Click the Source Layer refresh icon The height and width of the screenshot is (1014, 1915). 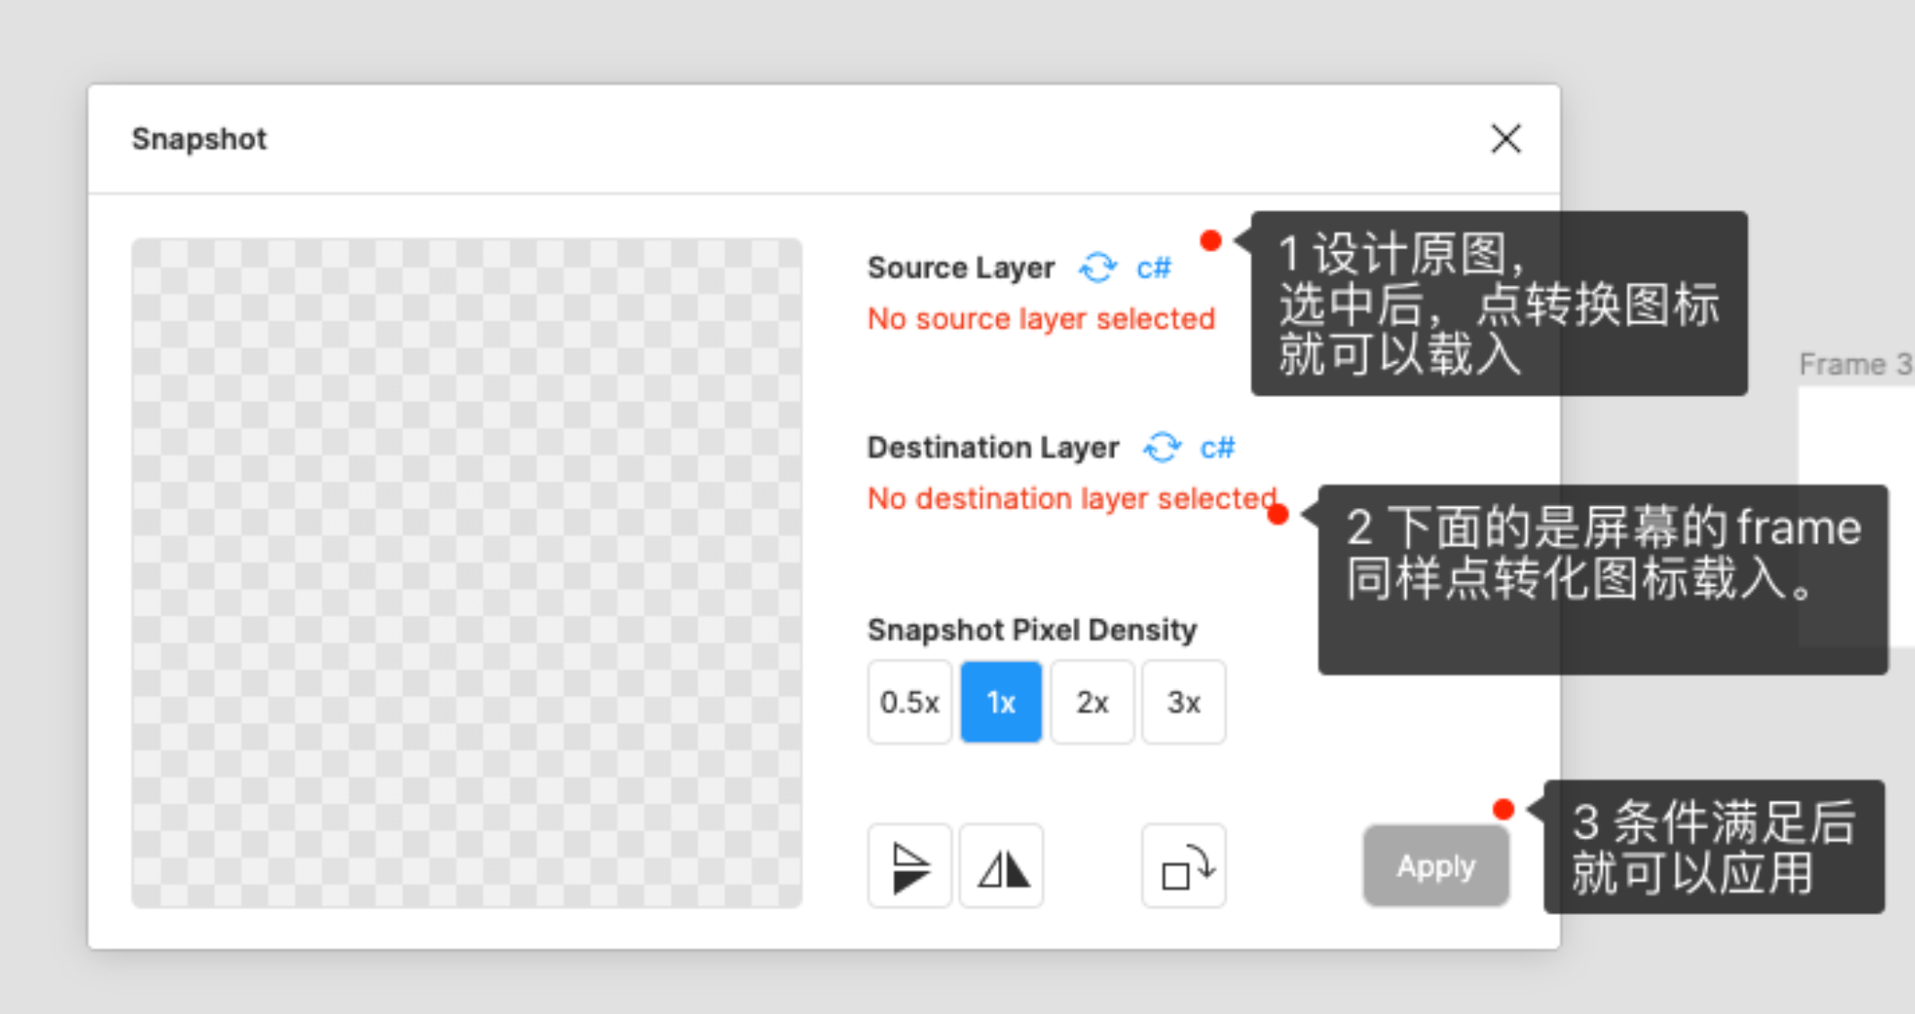tap(1097, 268)
